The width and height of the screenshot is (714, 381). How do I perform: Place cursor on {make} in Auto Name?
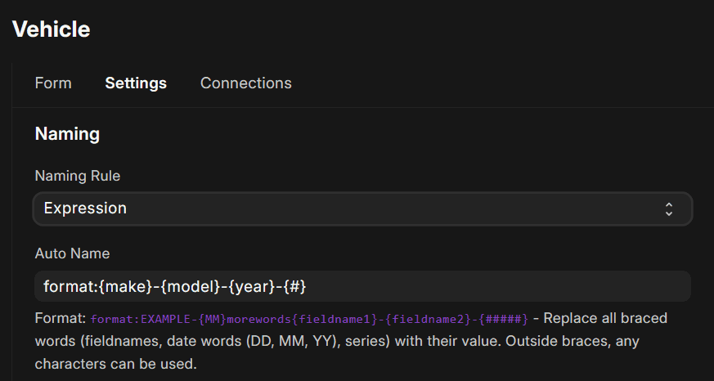[122, 286]
